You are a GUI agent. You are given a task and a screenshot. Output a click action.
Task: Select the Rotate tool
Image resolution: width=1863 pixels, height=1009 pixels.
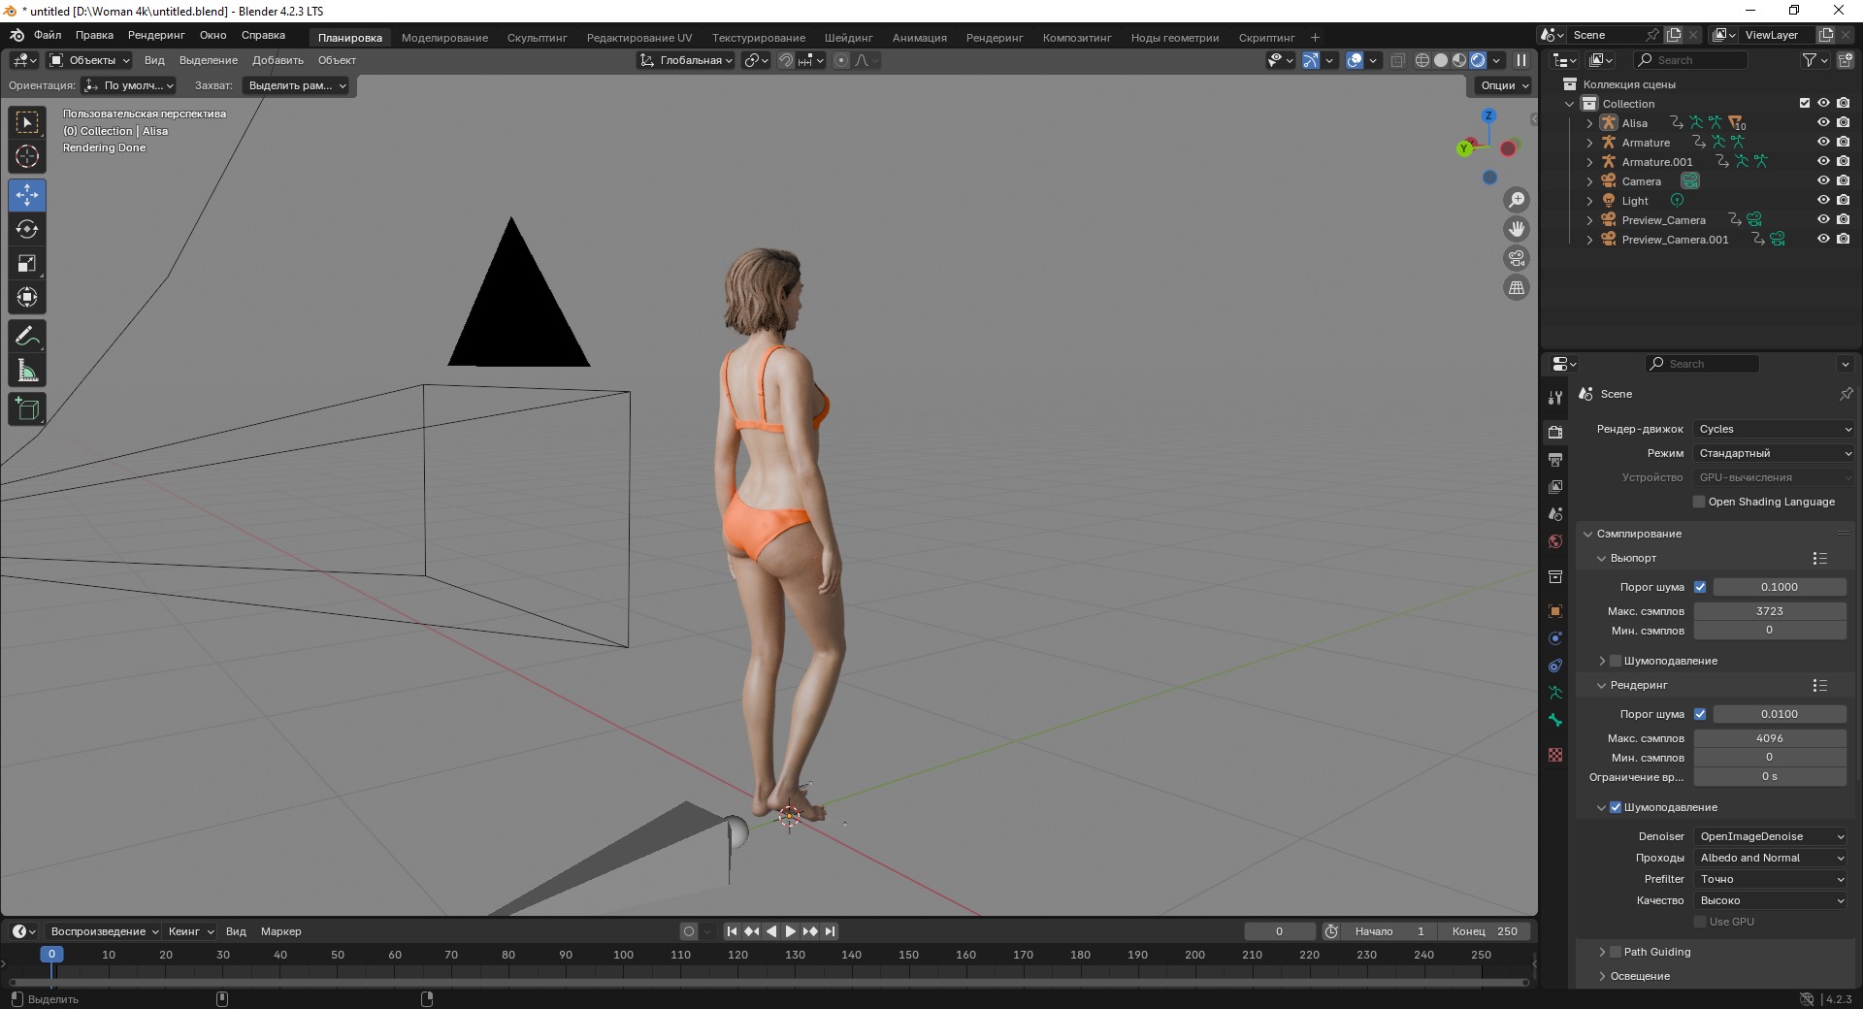pos(27,229)
